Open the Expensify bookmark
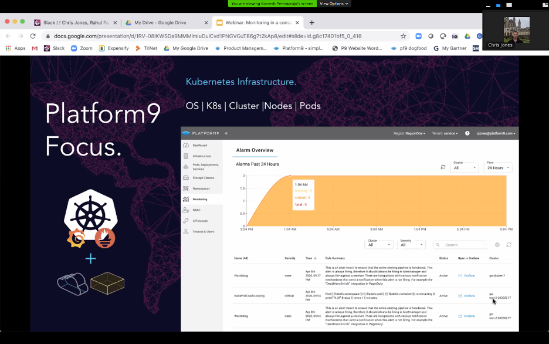549x344 pixels. click(x=114, y=48)
